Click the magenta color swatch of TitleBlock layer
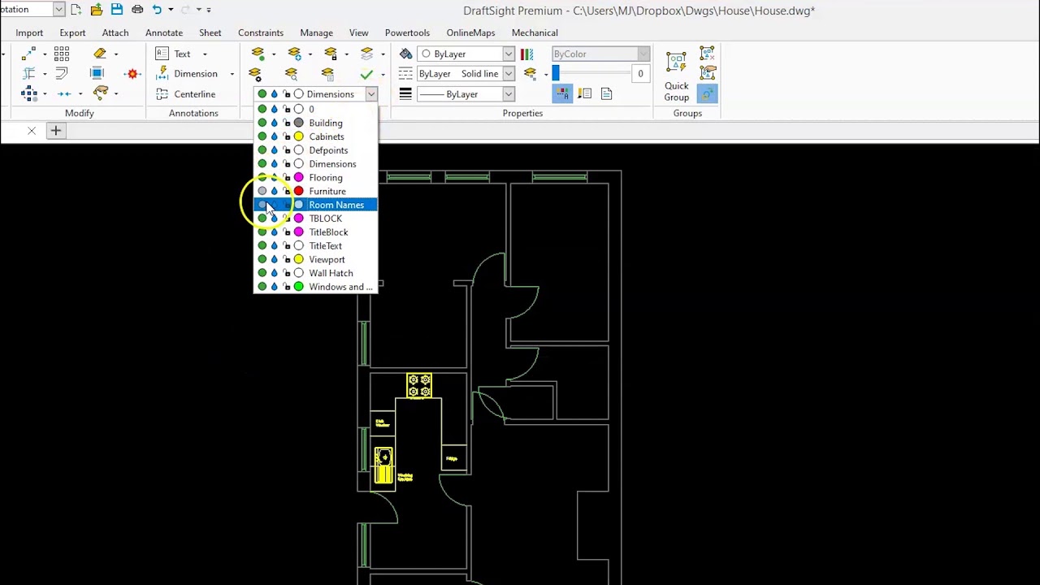This screenshot has height=585, width=1040. pos(298,232)
